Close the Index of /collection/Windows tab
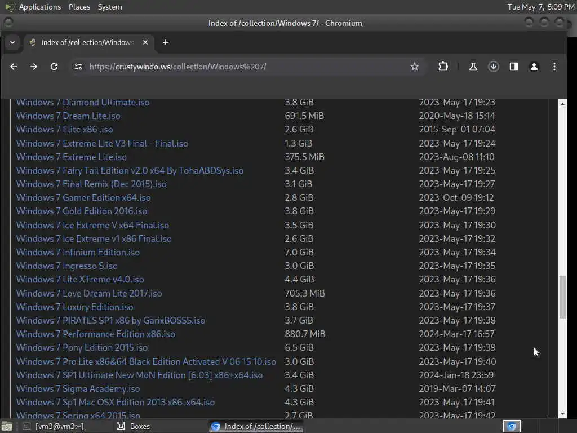The height and width of the screenshot is (433, 577). click(145, 42)
